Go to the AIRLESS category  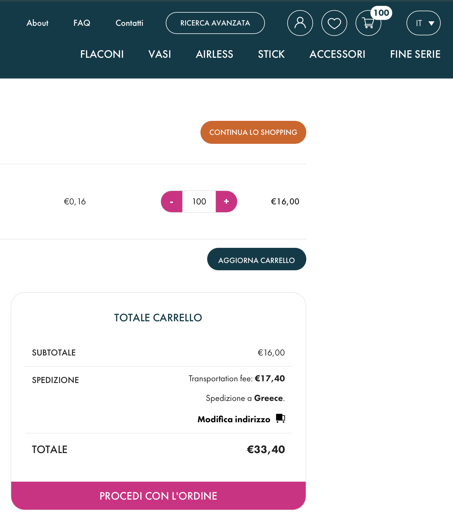coord(214,54)
